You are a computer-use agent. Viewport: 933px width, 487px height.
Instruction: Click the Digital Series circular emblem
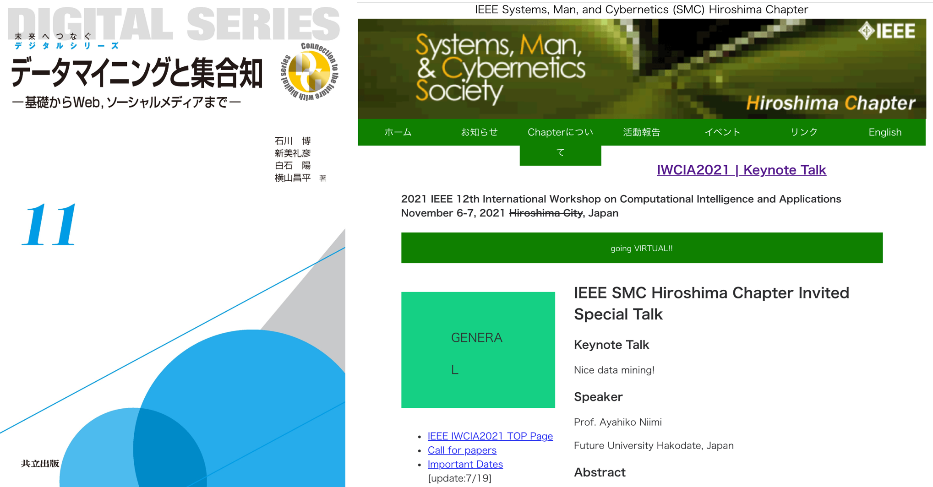click(310, 72)
